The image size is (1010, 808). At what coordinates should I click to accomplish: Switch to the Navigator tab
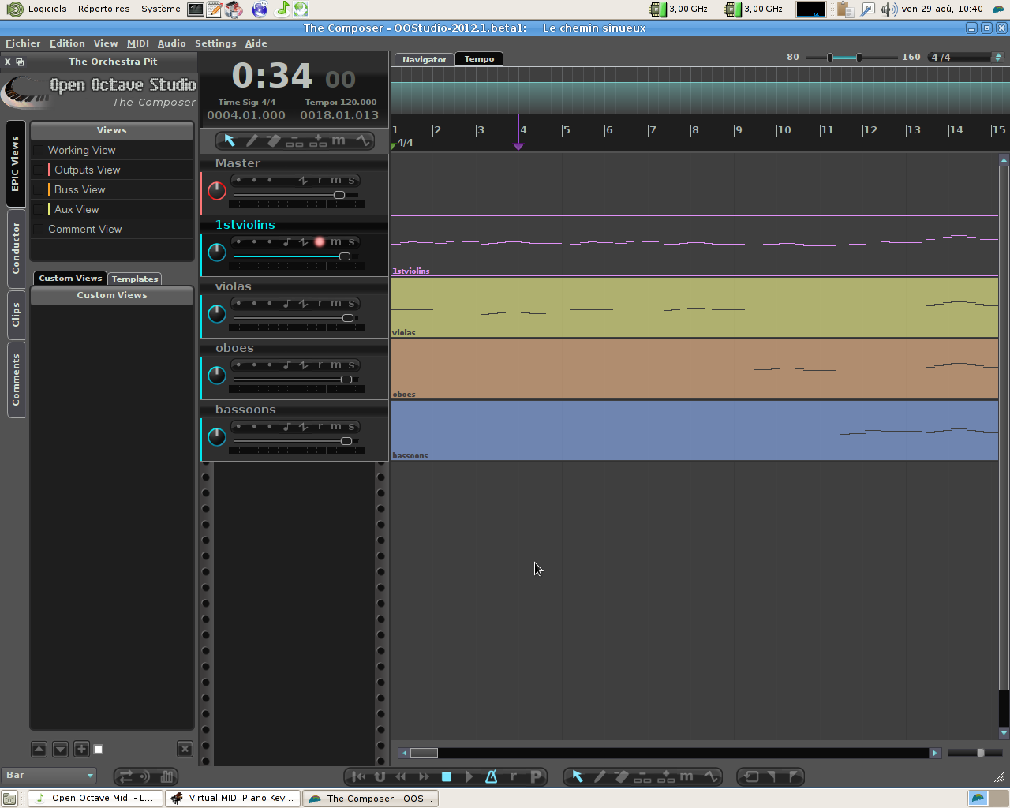pos(424,59)
